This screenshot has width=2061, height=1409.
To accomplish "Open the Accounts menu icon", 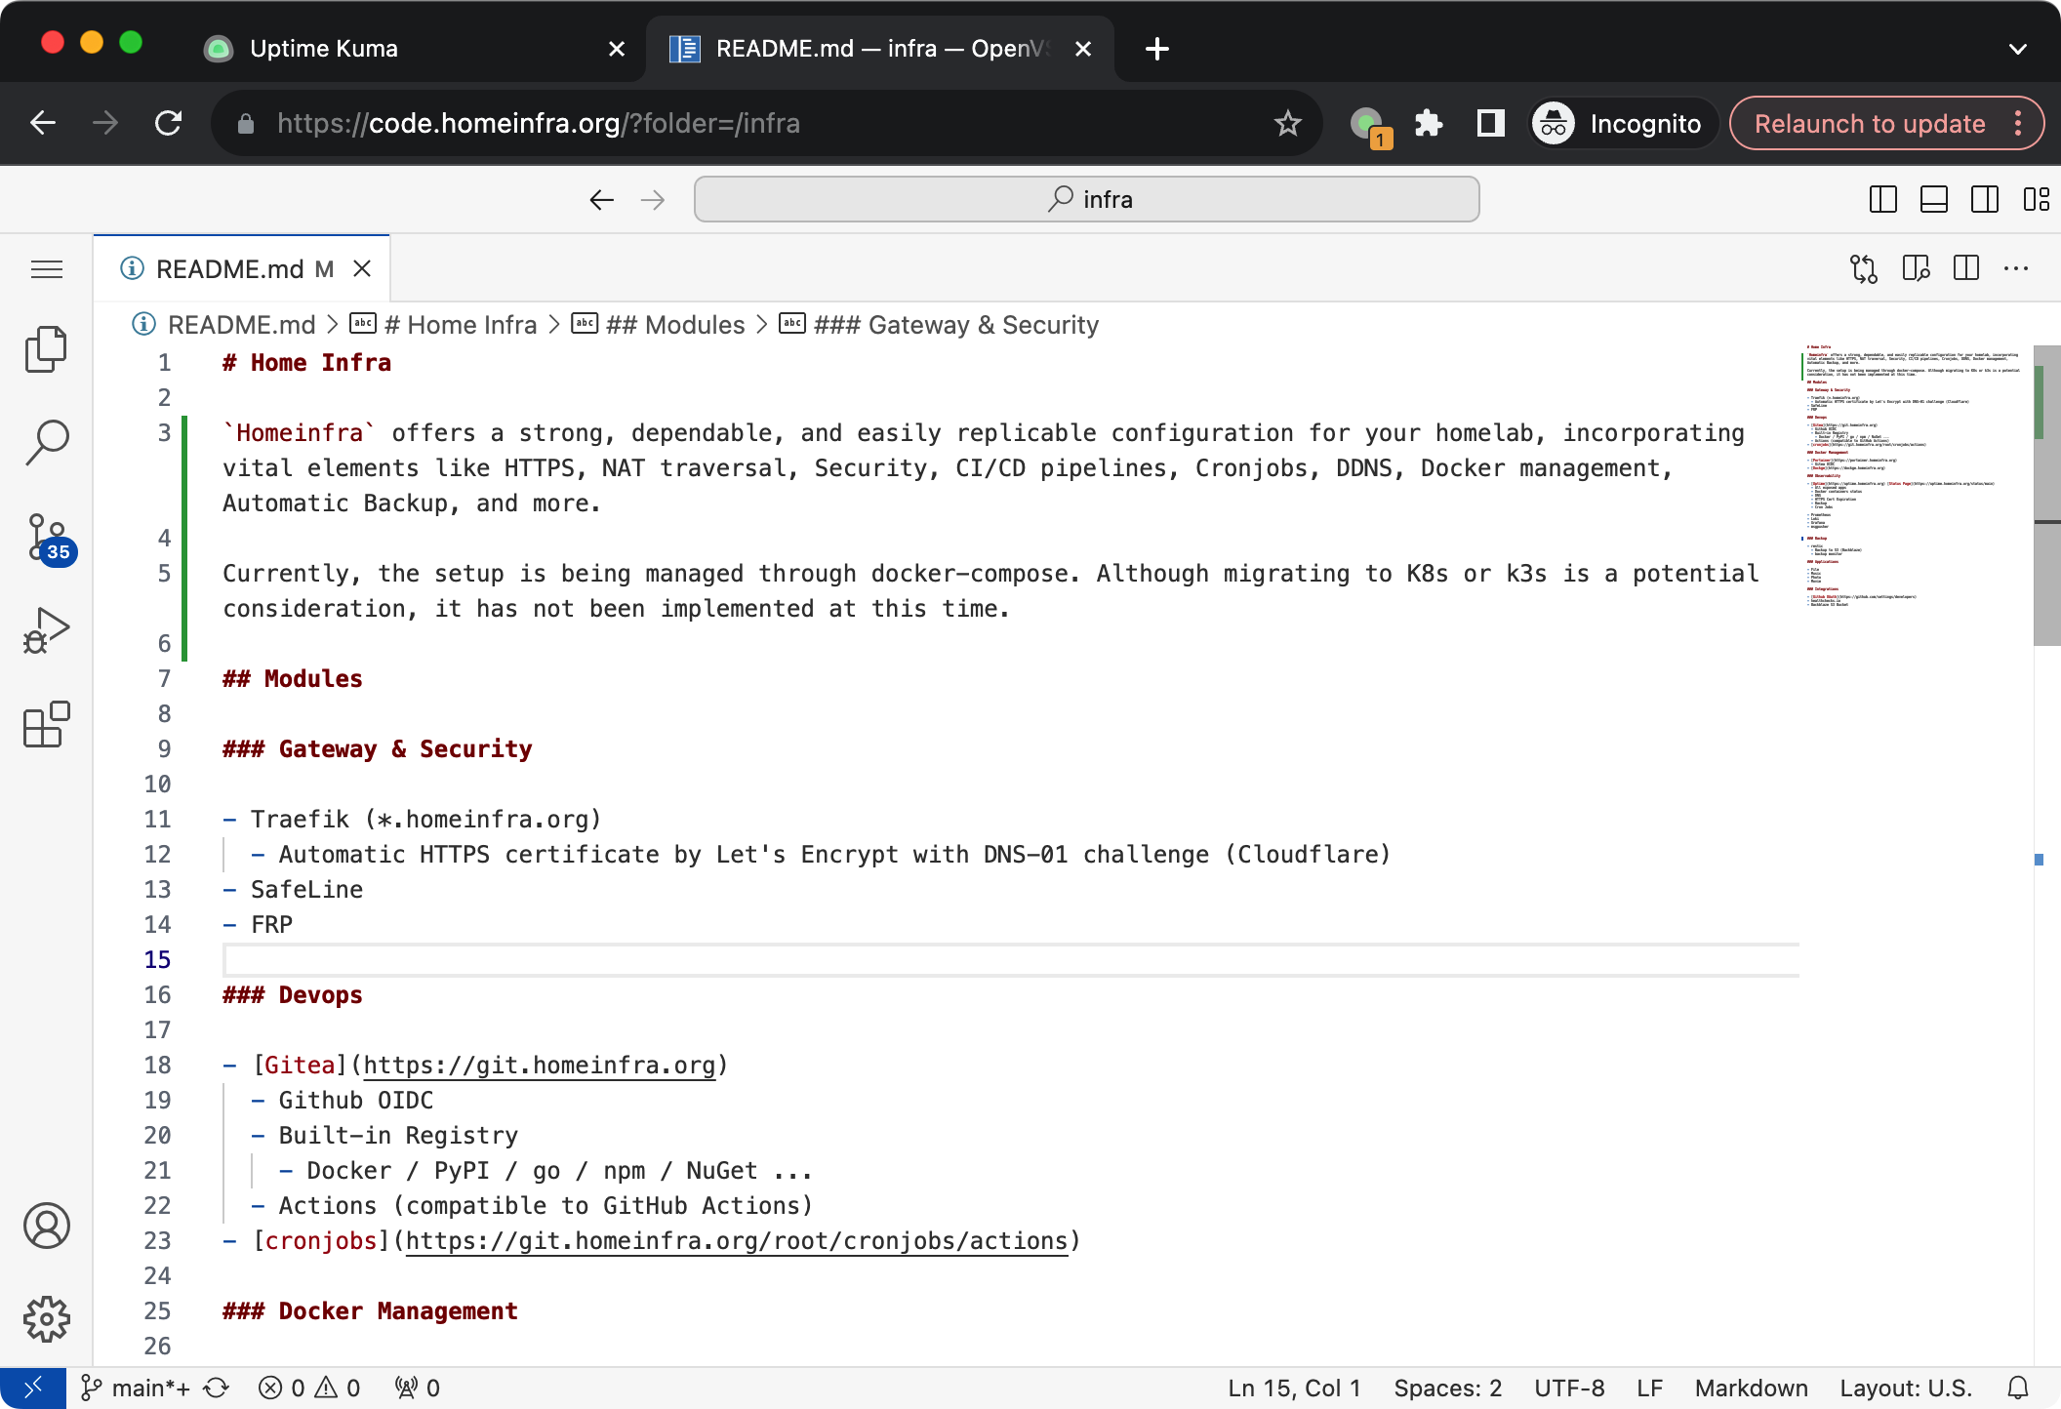I will click(46, 1226).
